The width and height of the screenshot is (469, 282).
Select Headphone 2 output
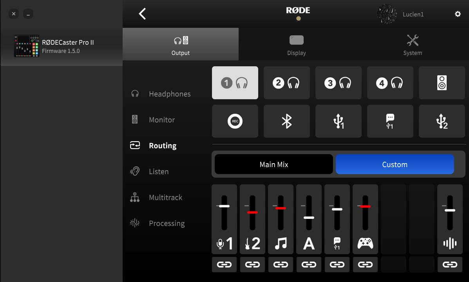(x=286, y=83)
